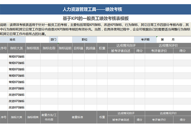Click the 说明 description text block
This screenshot has height=127, width=191.
click(95, 29)
